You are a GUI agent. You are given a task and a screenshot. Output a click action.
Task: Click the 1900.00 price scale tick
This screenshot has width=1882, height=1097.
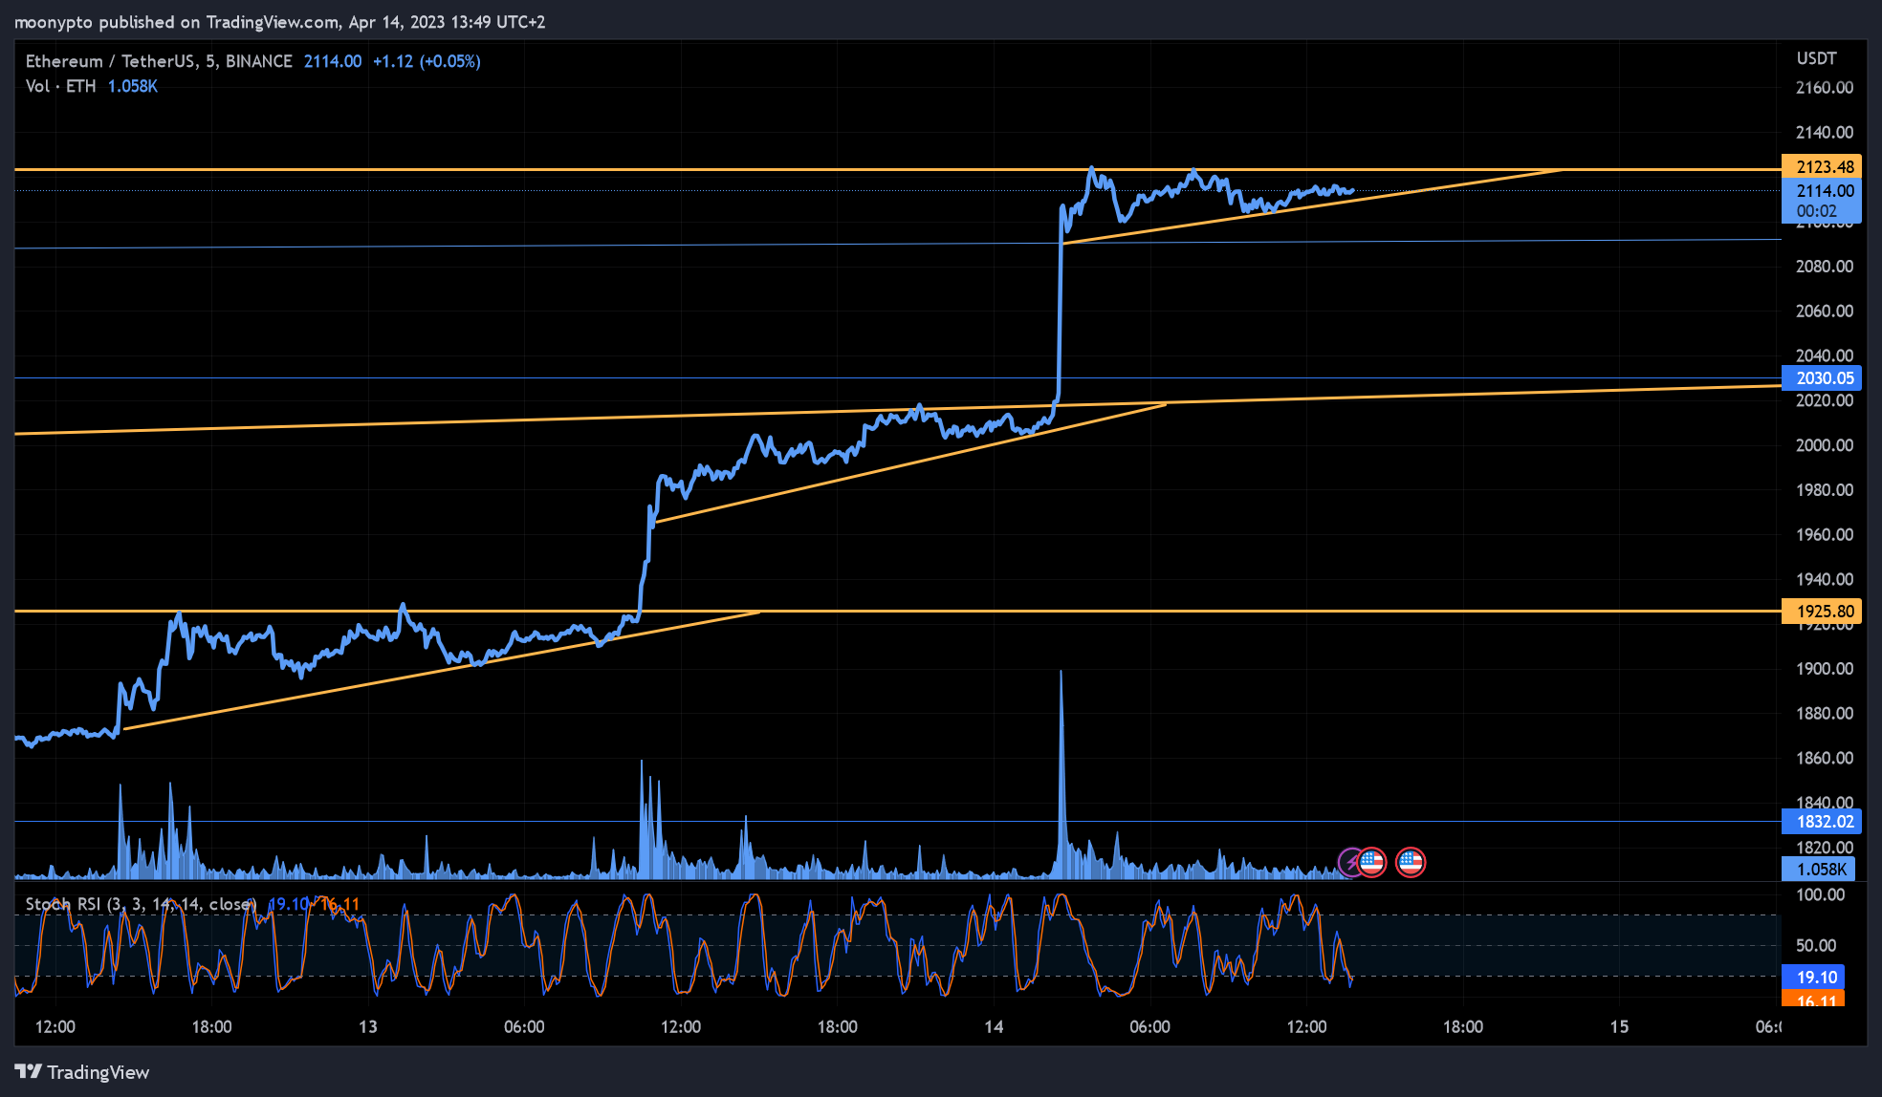(1825, 669)
